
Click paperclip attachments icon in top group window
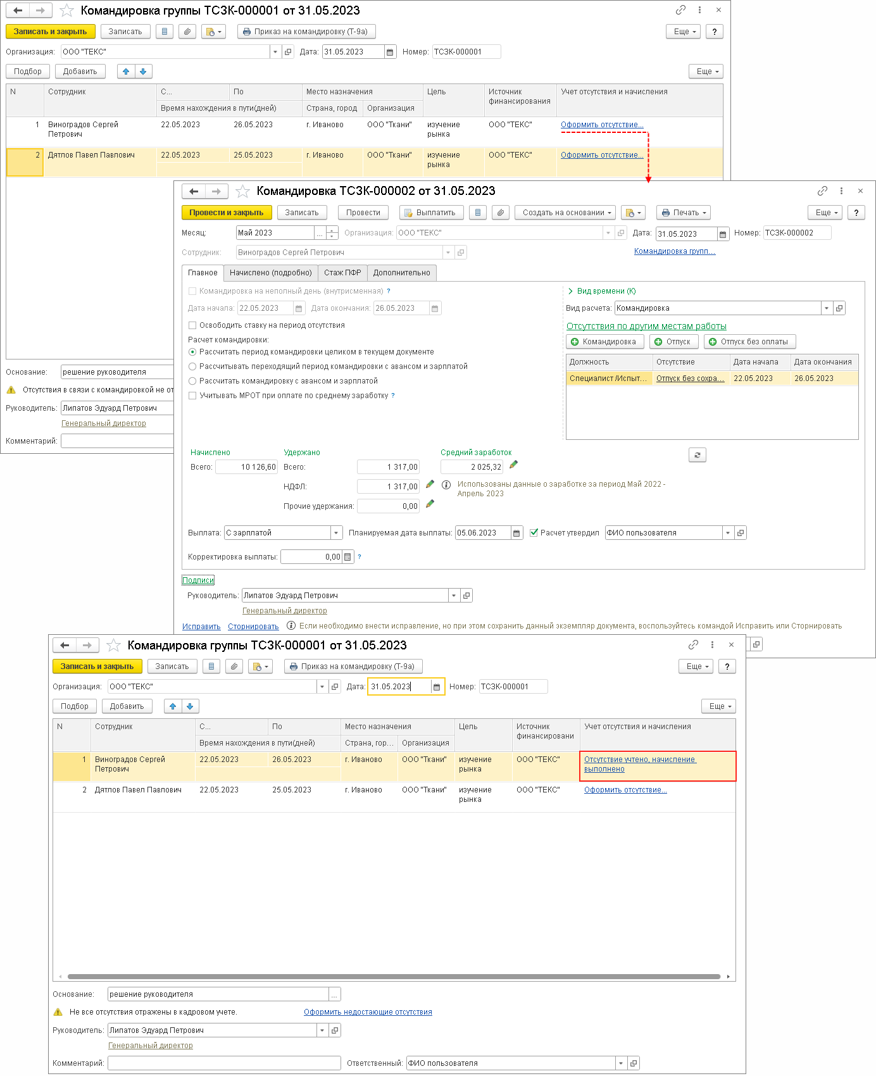(x=187, y=32)
